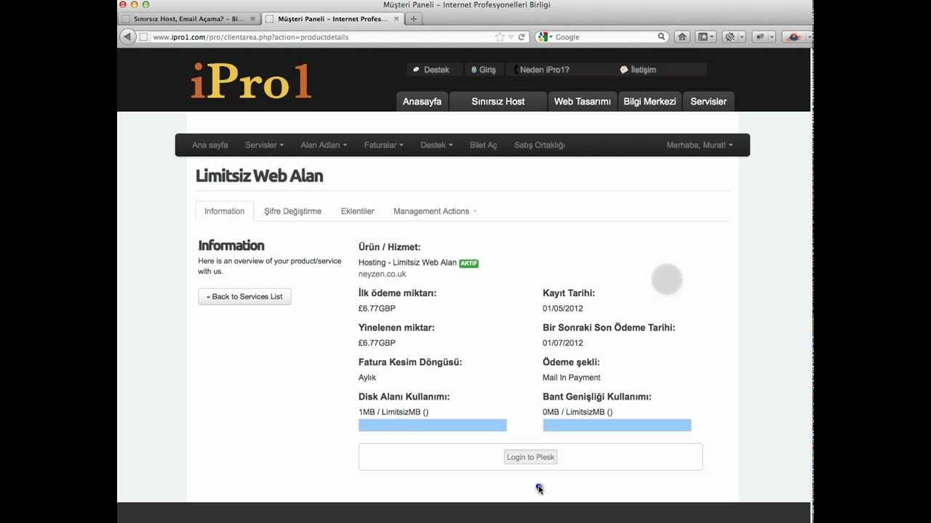Close the Müşteri Paneli tab
Viewport: 931px width, 523px height.
(x=396, y=19)
